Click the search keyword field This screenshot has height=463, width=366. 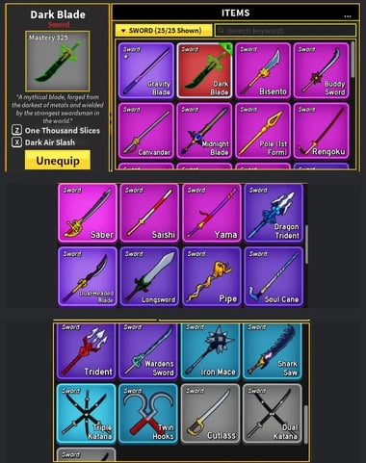point(285,31)
